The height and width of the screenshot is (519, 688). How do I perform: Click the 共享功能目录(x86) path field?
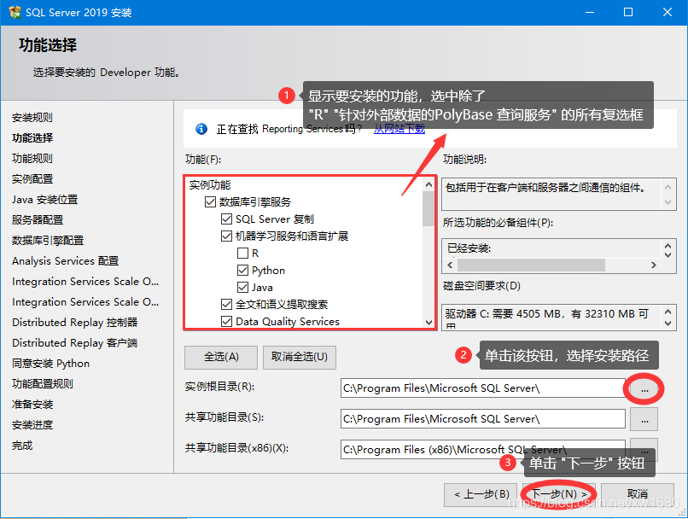pos(482,450)
